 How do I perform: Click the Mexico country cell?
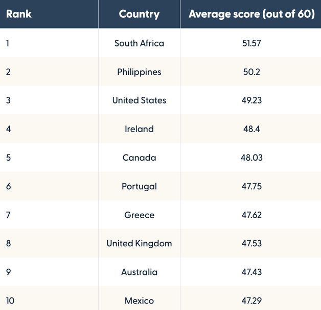click(x=139, y=300)
